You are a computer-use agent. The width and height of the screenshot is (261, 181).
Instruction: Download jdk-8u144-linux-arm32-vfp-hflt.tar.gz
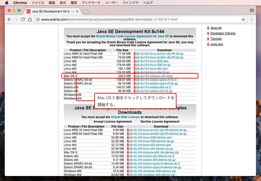[x=160, y=54]
